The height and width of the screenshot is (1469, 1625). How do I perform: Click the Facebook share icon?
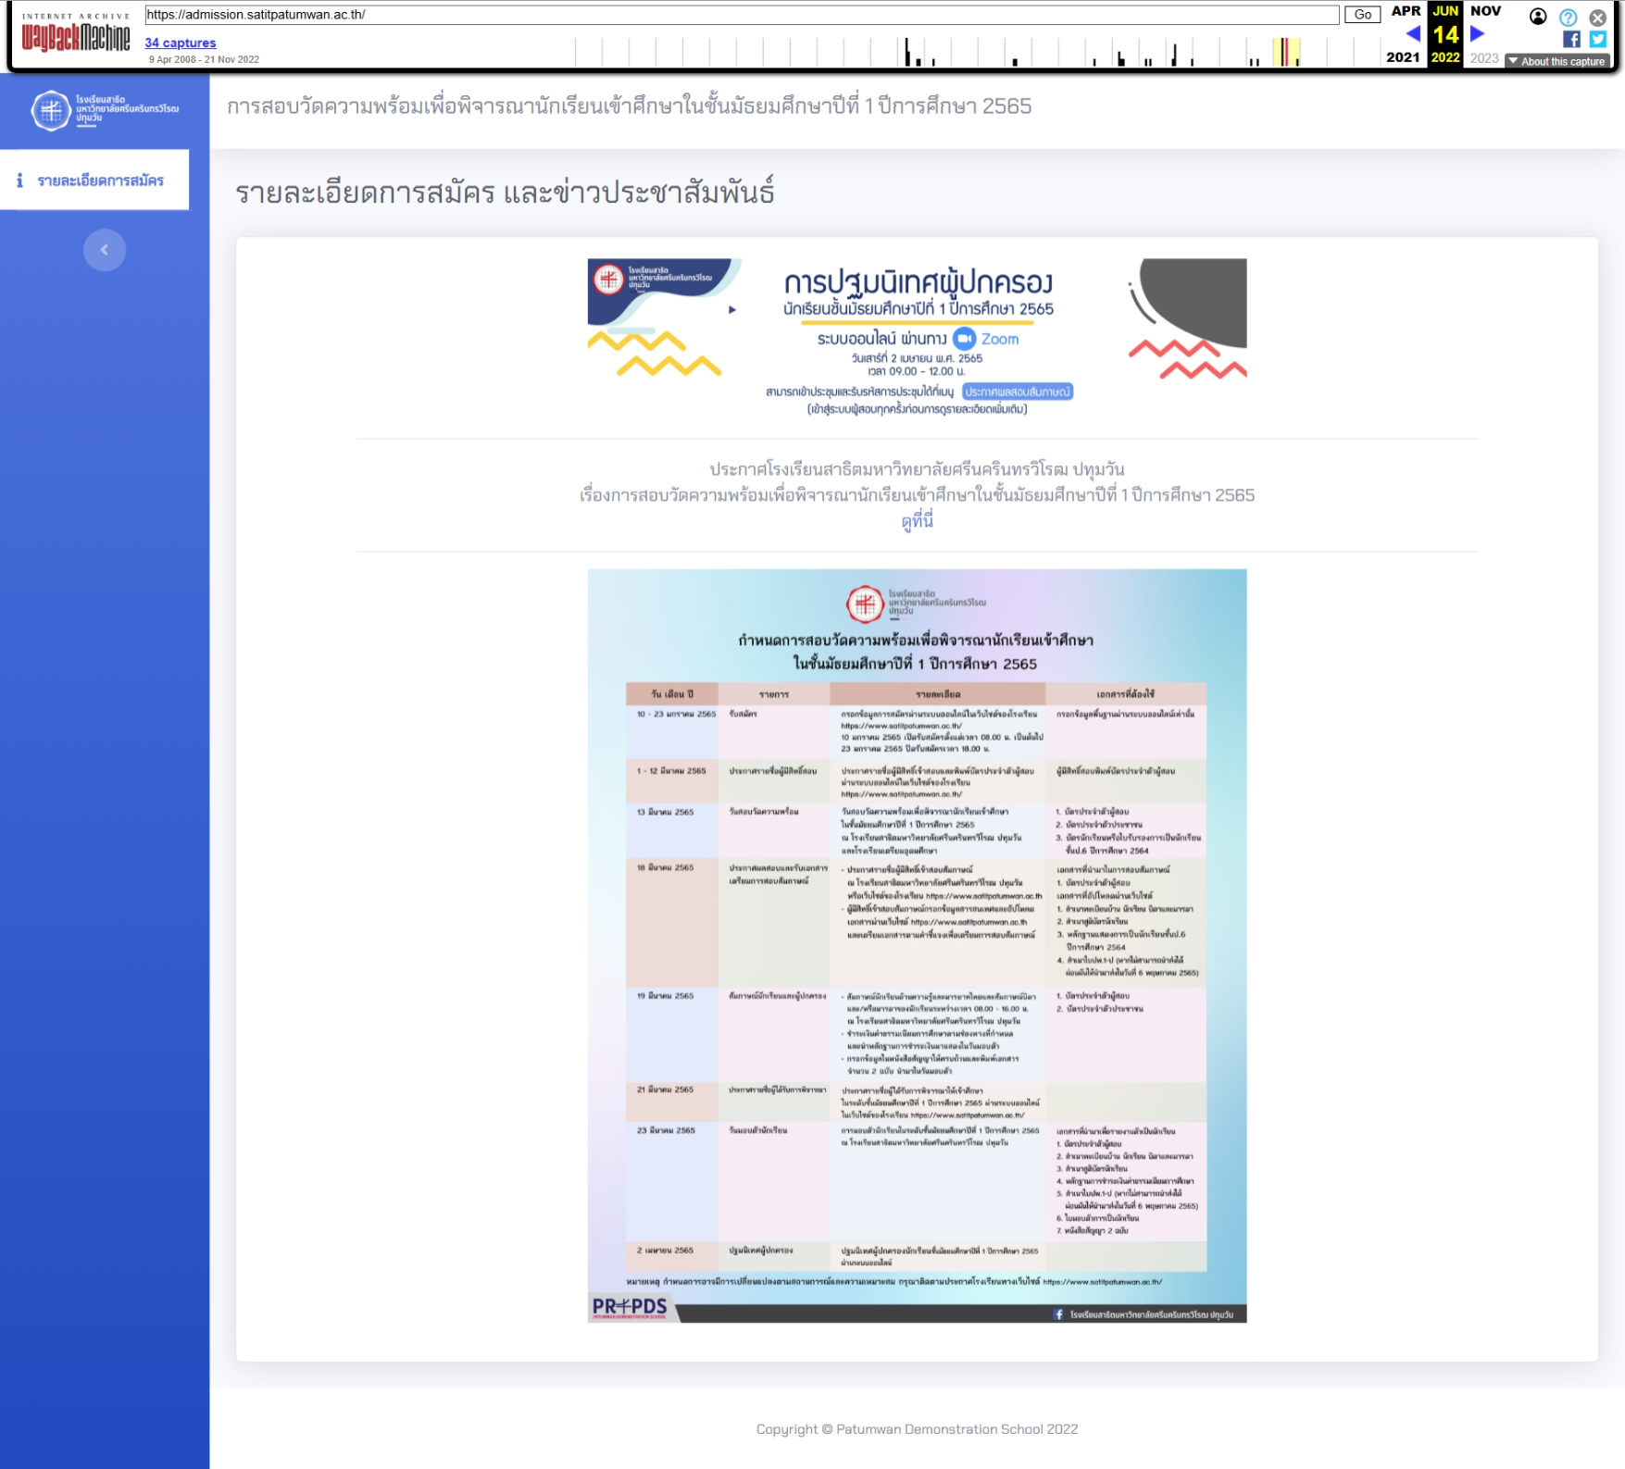1571,39
